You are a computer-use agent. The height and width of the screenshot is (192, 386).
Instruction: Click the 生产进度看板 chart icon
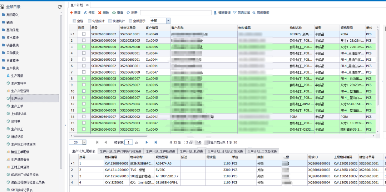click(x=8, y=160)
